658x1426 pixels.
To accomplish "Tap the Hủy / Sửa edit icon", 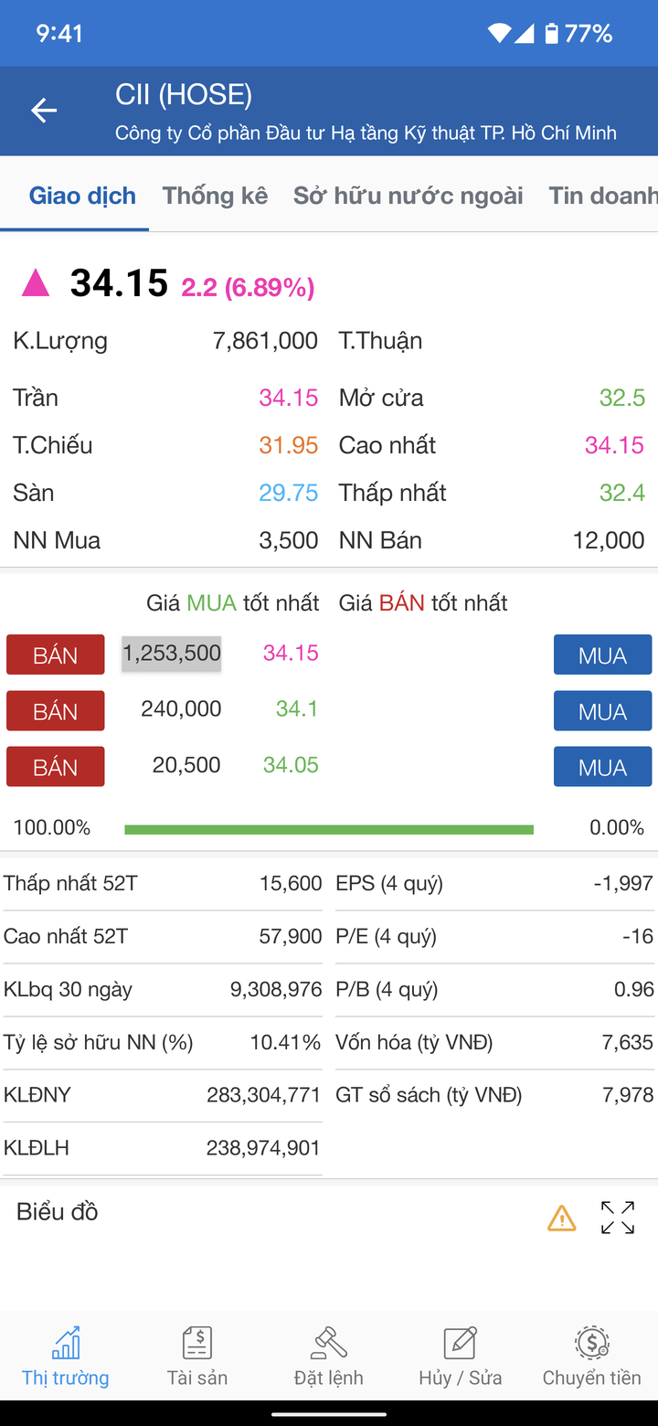I will 461,1345.
